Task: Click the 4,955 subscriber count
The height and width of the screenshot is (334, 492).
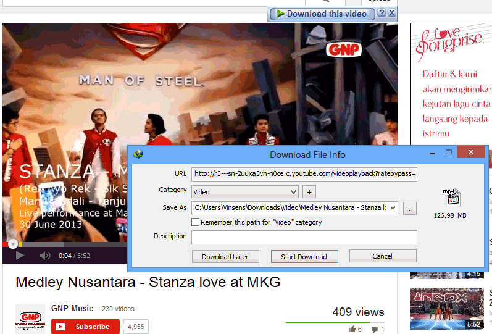Action: click(136, 327)
